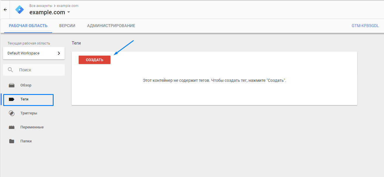Select 'Теги' in the sidebar
This screenshot has width=384, height=177.
pyautogui.click(x=28, y=100)
